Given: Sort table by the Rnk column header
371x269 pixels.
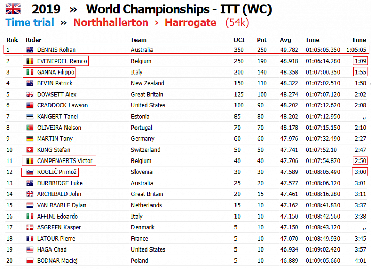Looking at the screenshot, I should tap(12, 40).
